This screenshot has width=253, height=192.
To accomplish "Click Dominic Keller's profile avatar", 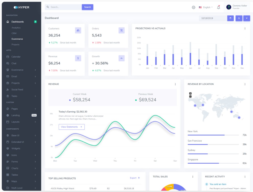I will [x=229, y=7].
